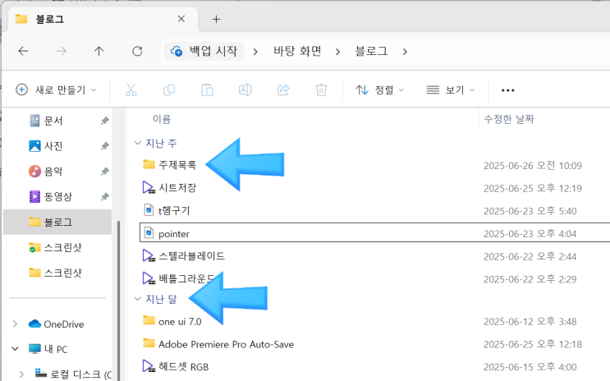Open the see more ellipsis menu
Viewport: 610px width, 381px height.
(507, 90)
